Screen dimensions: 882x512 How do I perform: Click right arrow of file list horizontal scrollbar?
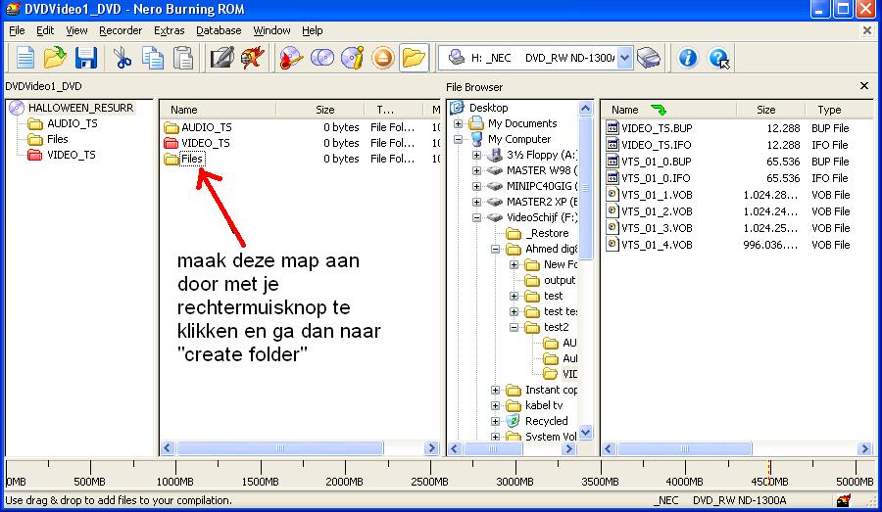[x=864, y=448]
